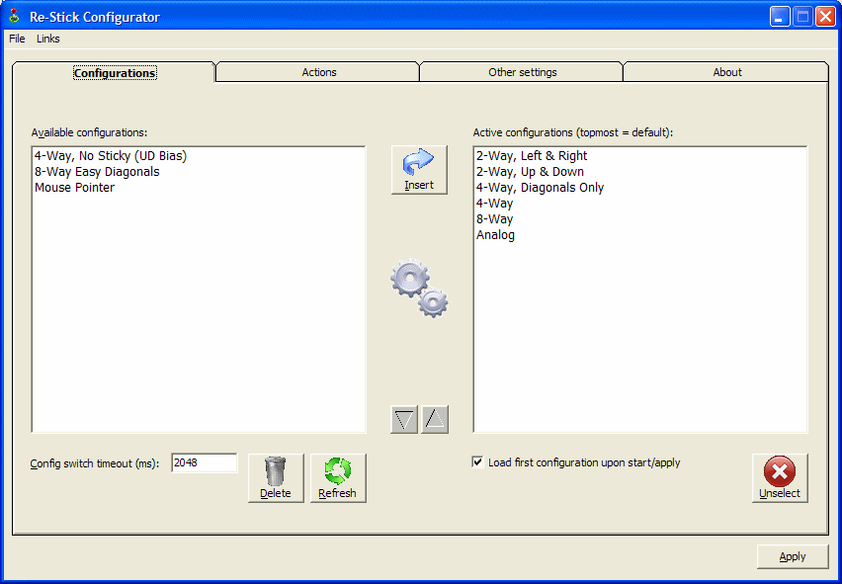Click the Insert arrow button
The height and width of the screenshot is (584, 842).
(x=419, y=170)
